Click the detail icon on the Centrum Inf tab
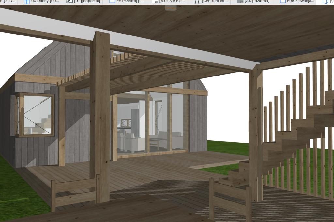 pyautogui.click(x=197, y=2)
